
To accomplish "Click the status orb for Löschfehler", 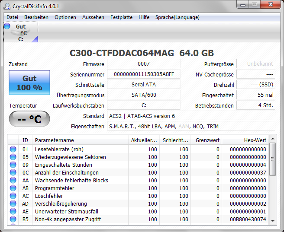I will (x=13, y=196).
